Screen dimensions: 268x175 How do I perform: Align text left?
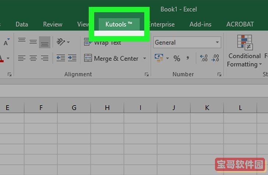pos(22,58)
